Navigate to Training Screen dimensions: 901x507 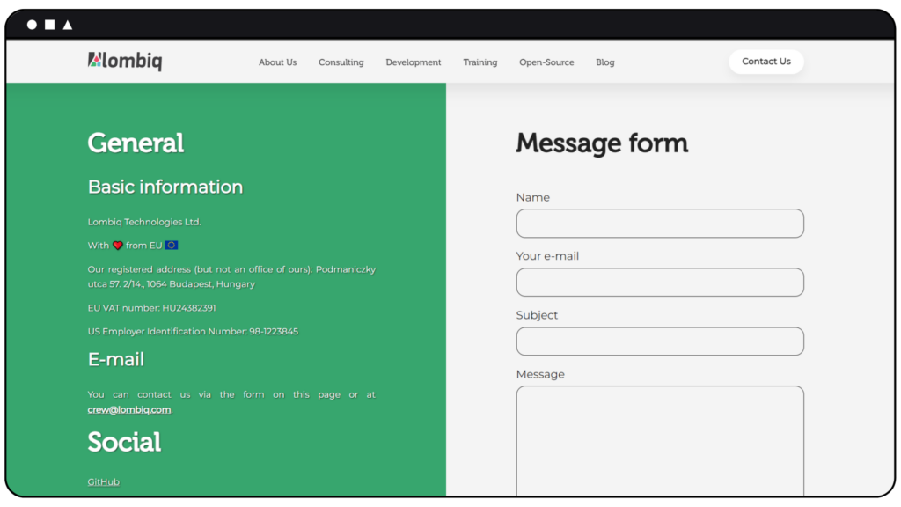click(480, 62)
